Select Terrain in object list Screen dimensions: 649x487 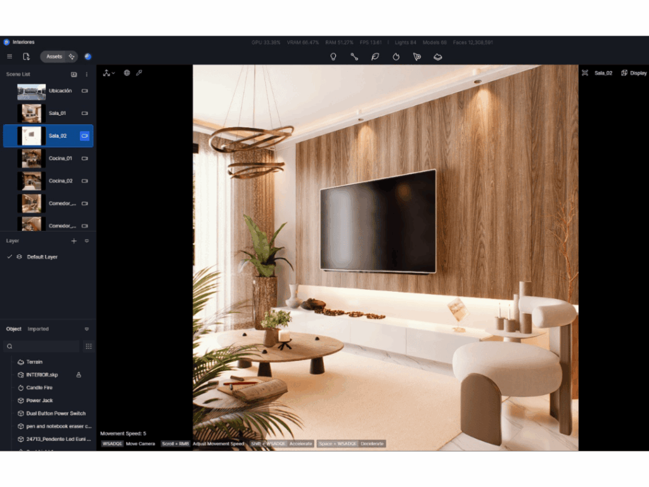[34, 362]
